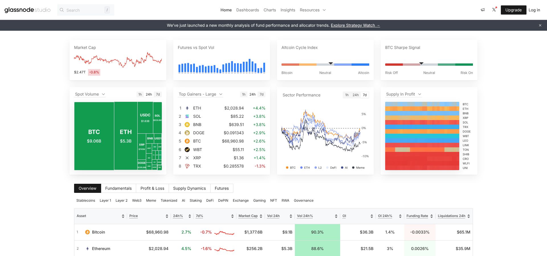This screenshot has width=547, height=256.
Task: Dismiss the Strategy Watch announcement banner
Action: (x=540, y=25)
